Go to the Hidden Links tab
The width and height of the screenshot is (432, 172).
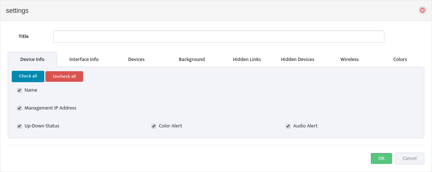pyautogui.click(x=247, y=60)
